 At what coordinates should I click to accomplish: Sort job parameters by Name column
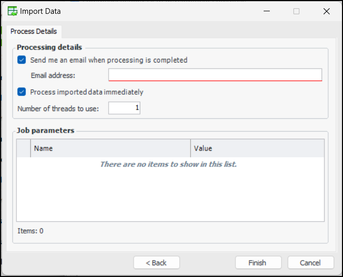[110, 148]
